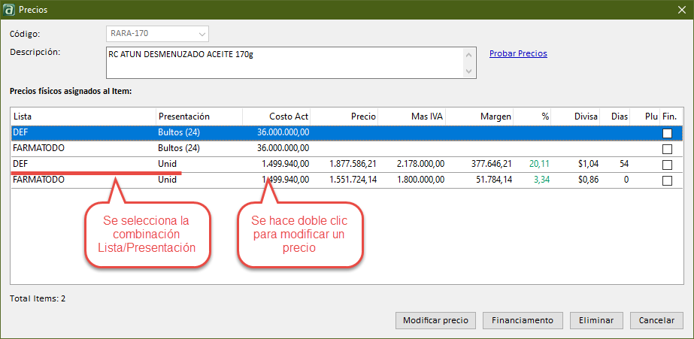This screenshot has height=339, width=694.
Task: Enable Fin. checkbox for DEF Unid row
Action: 667,165
